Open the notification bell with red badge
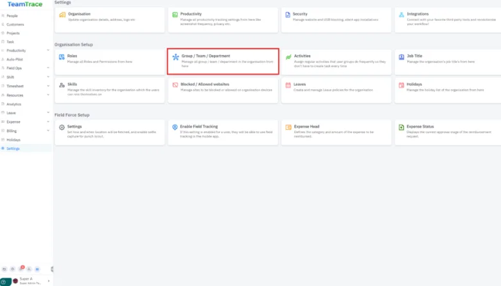The height and width of the screenshot is (286, 501). tap(21, 269)
